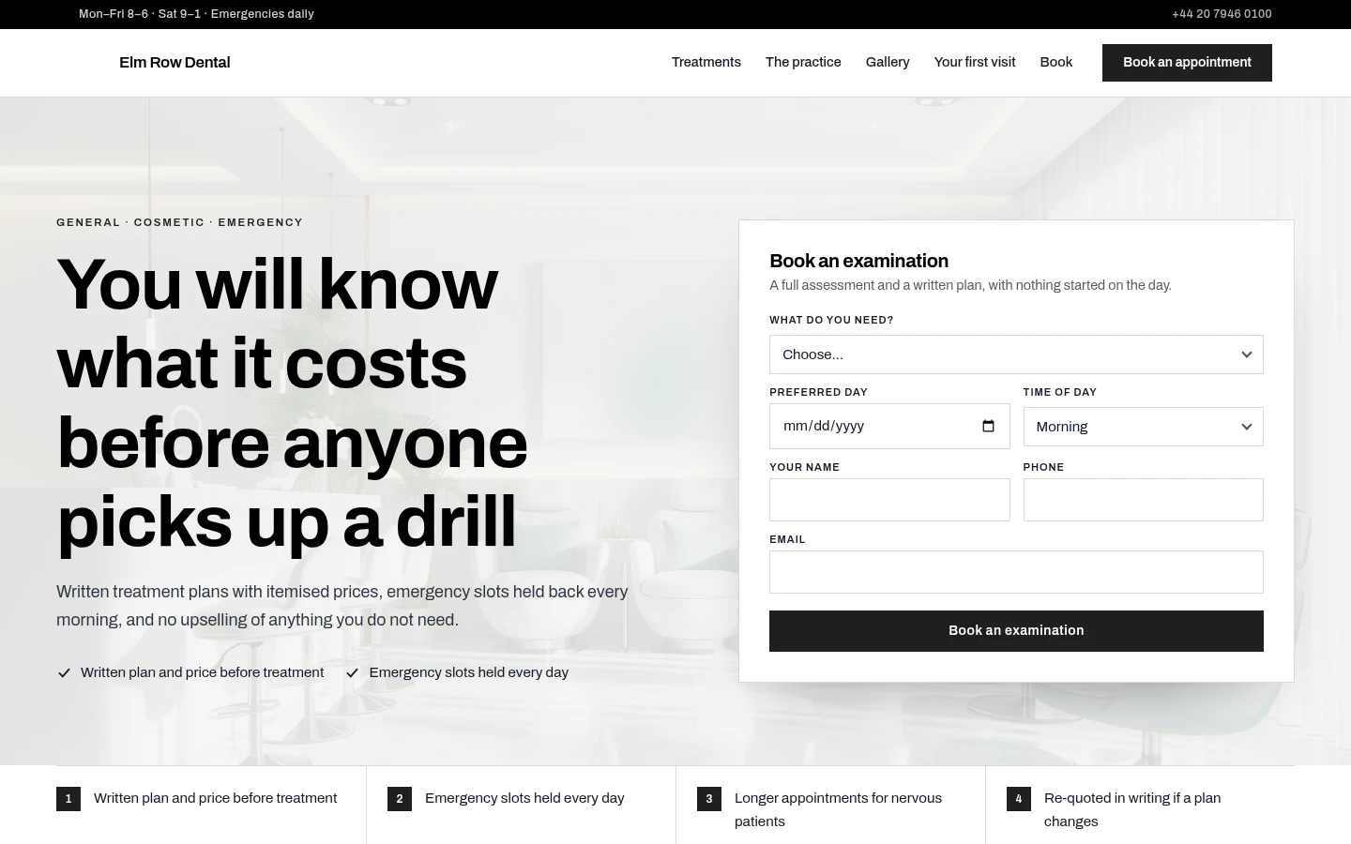Click the headline You will know what it costs
1351x844 pixels.
click(292, 402)
